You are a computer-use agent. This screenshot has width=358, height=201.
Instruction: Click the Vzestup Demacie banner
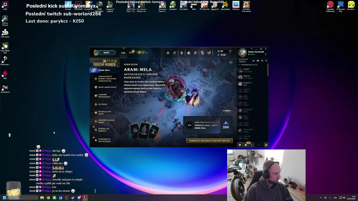coord(105,63)
